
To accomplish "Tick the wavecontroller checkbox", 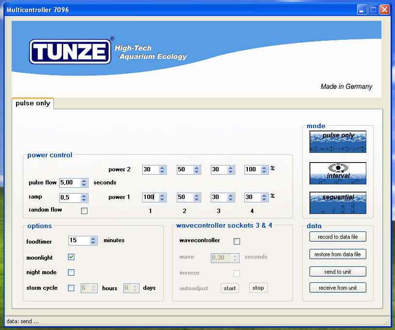I will click(x=237, y=241).
